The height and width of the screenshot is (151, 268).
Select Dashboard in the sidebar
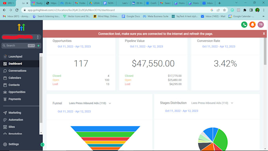[x=20, y=64]
